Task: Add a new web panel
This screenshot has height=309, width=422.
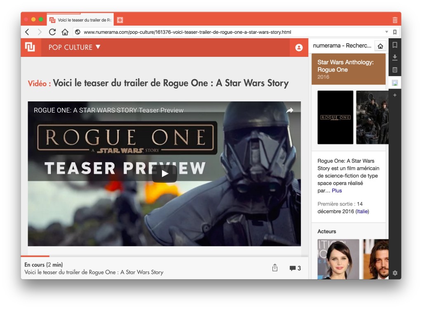Action: (395, 95)
